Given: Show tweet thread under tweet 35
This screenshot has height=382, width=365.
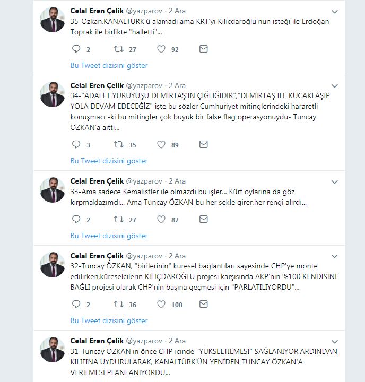Looking at the screenshot, I should click(x=109, y=65).
